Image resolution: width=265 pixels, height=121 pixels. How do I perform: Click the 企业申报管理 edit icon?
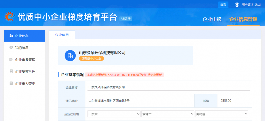coord(11,60)
